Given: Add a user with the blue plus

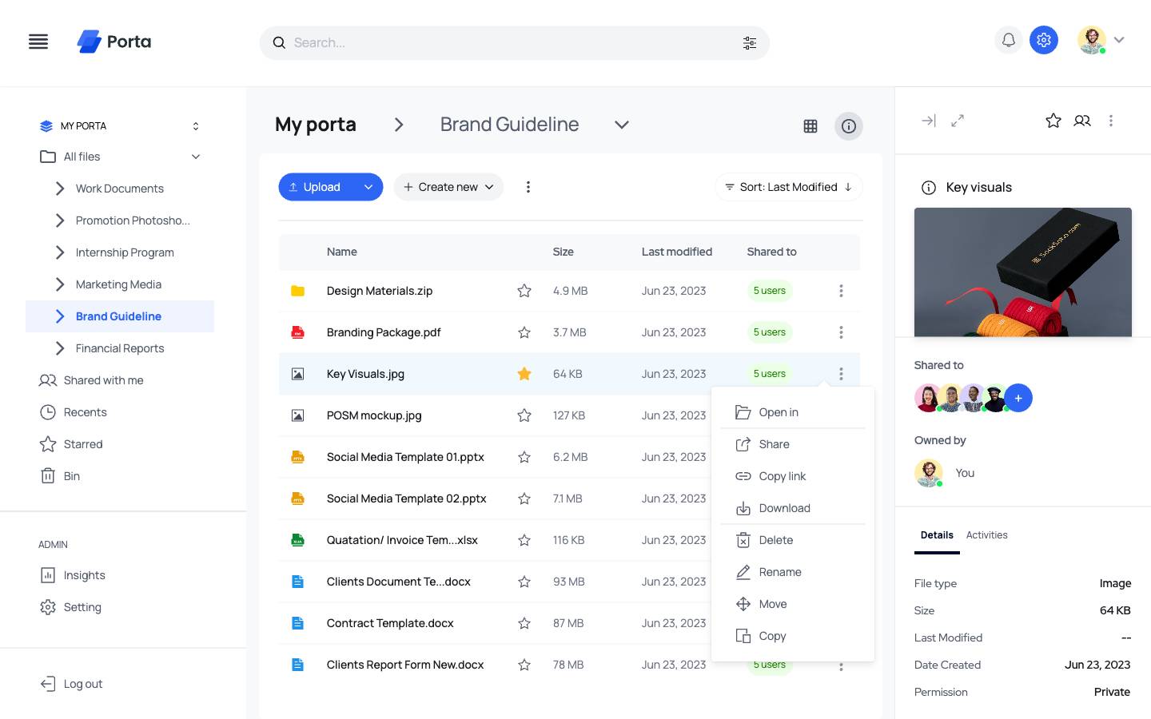Looking at the screenshot, I should click(1018, 398).
